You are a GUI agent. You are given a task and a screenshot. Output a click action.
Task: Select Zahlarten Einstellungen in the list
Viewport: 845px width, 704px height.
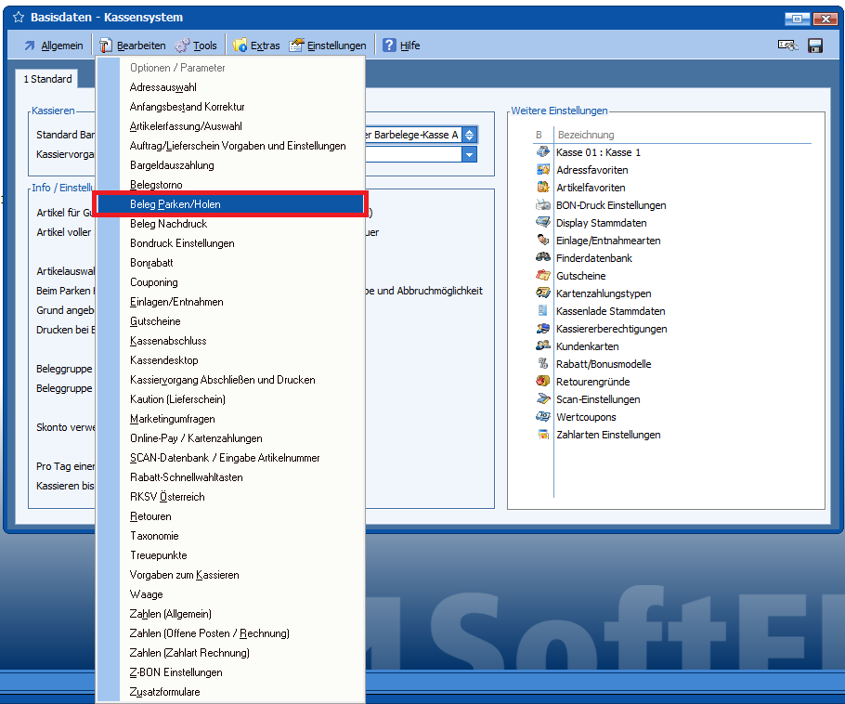608,435
